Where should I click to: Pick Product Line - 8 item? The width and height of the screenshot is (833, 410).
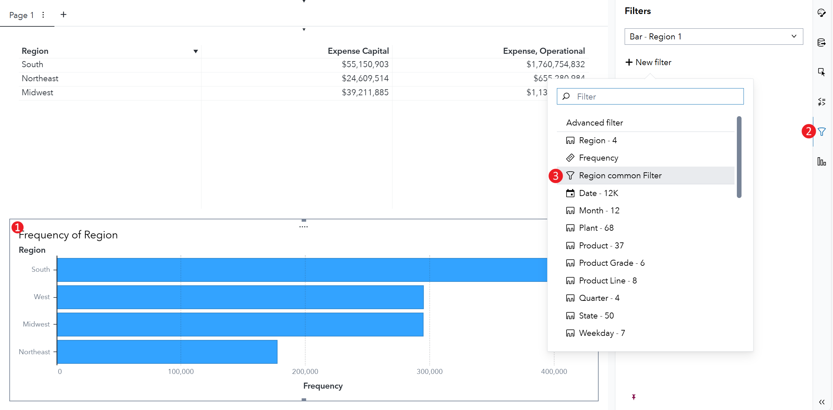(x=608, y=280)
